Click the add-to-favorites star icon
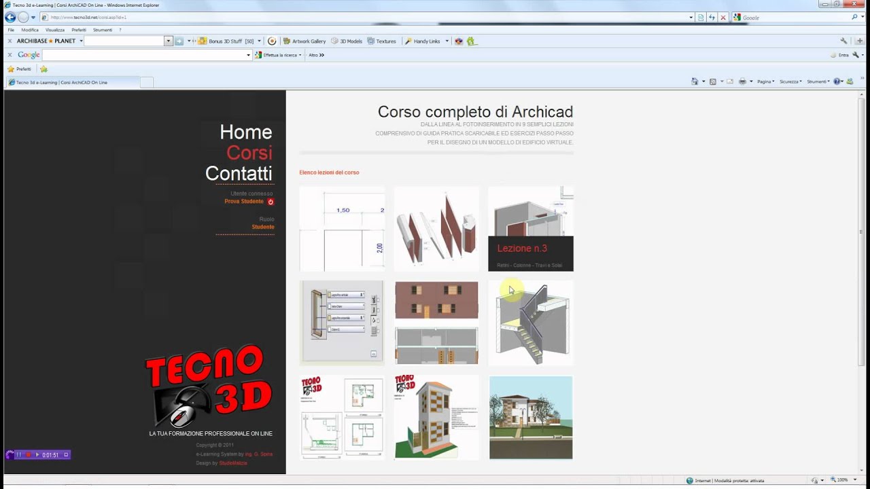The image size is (870, 489). pos(43,69)
